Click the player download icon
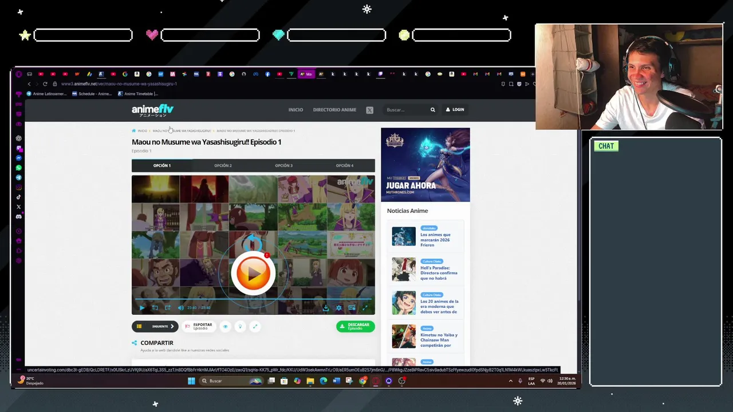 (x=325, y=308)
